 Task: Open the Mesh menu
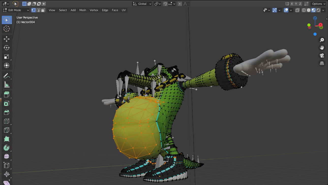(x=83, y=10)
